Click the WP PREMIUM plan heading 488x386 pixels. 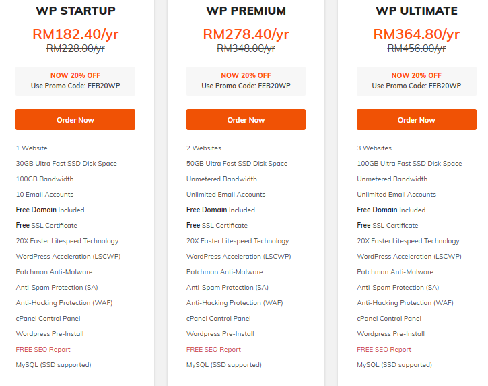[x=246, y=11]
